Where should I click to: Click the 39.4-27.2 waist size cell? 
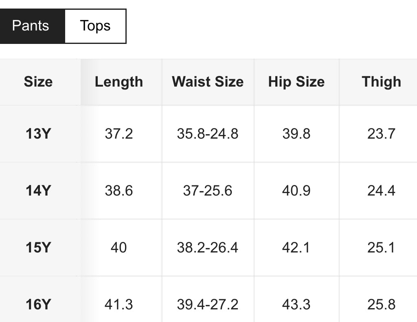(x=208, y=305)
